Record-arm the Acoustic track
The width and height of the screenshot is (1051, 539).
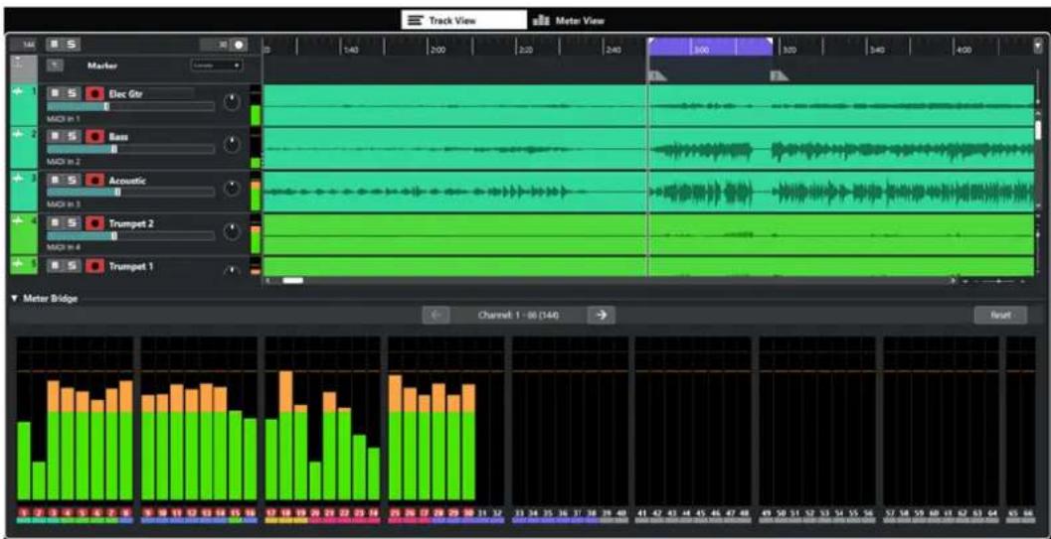(x=95, y=181)
